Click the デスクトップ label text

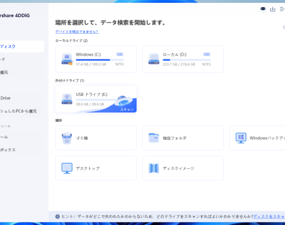(88, 168)
